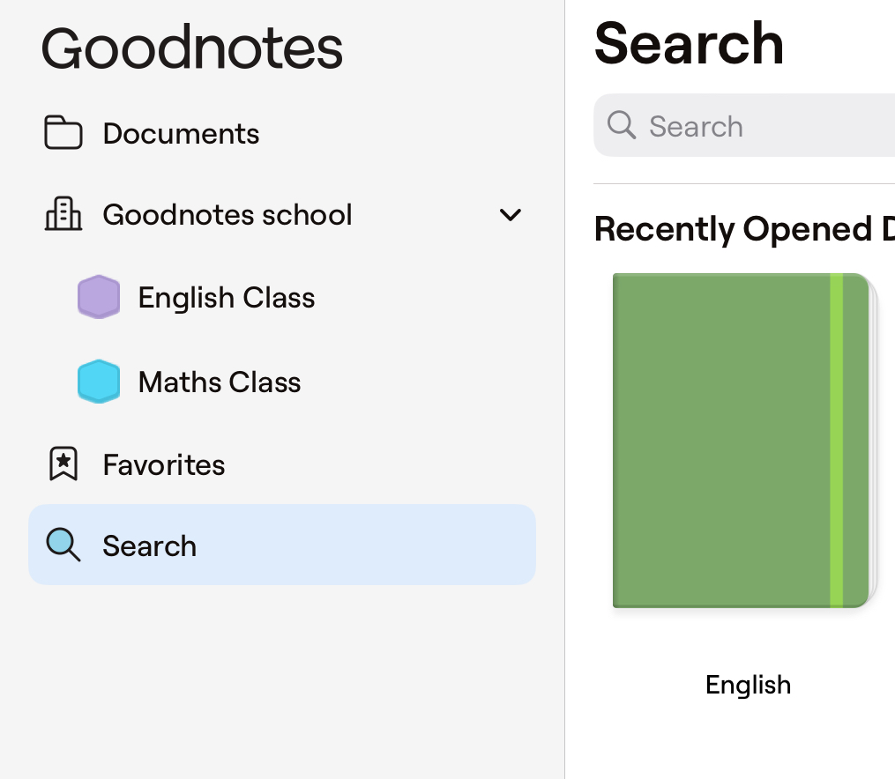Click the English notebook title text
The height and width of the screenshot is (779, 895).
748,685
